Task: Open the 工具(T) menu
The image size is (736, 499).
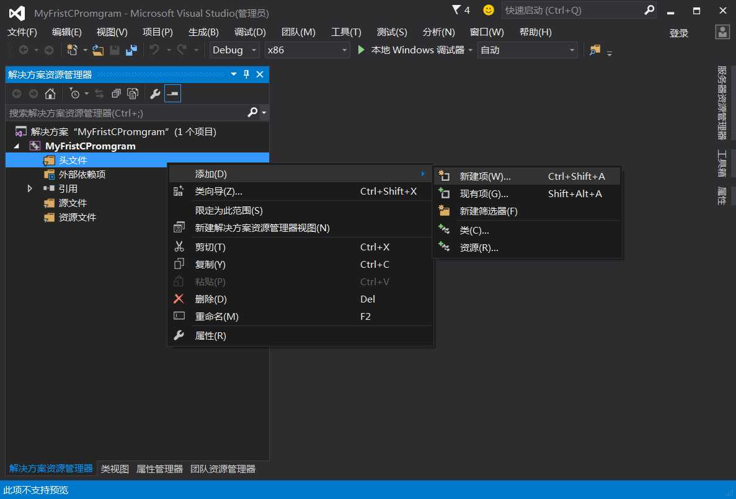Action: (x=346, y=32)
